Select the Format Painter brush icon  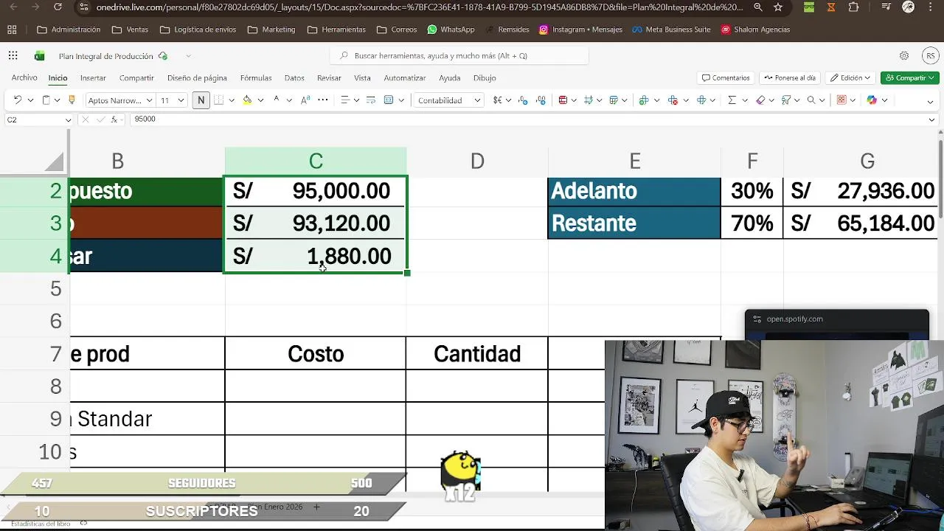pos(72,100)
